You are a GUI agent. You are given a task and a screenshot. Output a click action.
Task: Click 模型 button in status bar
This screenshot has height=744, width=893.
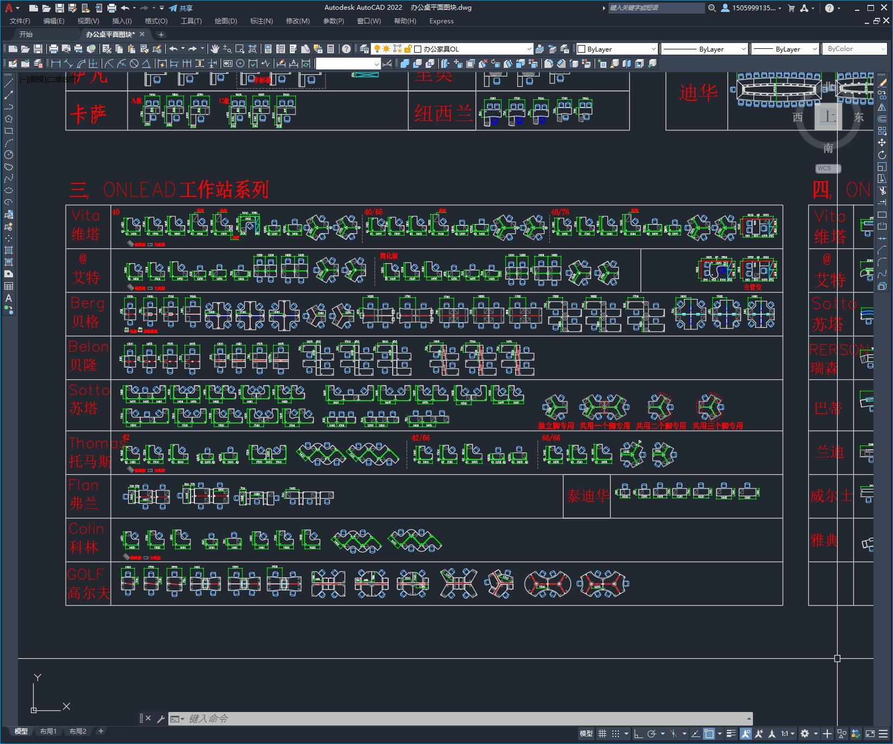pos(586,734)
